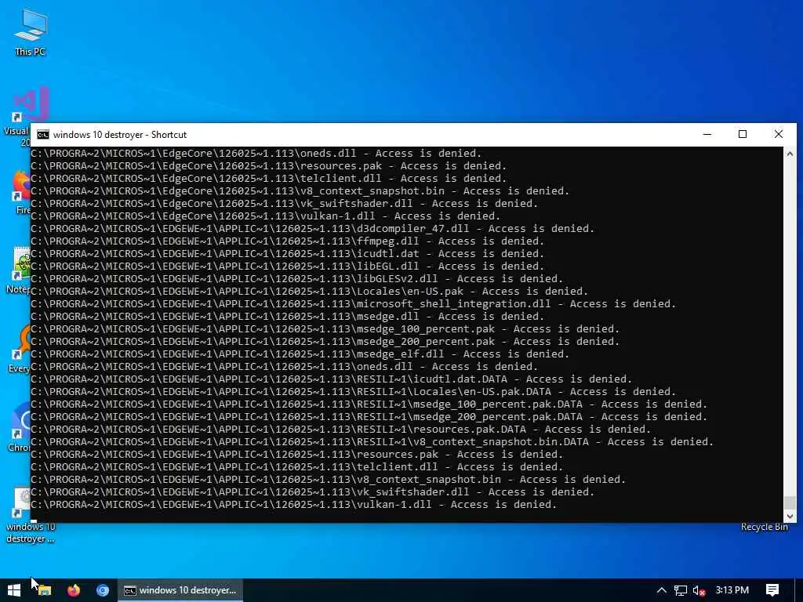Select the Recycle Bin desktop label
The width and height of the screenshot is (803, 602).
point(764,527)
